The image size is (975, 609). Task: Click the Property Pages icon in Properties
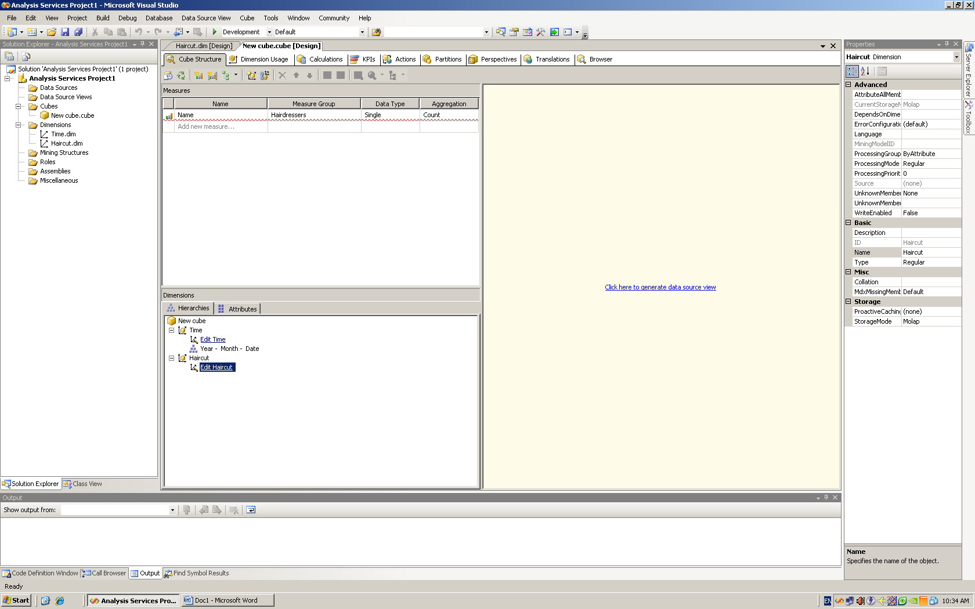tap(882, 71)
